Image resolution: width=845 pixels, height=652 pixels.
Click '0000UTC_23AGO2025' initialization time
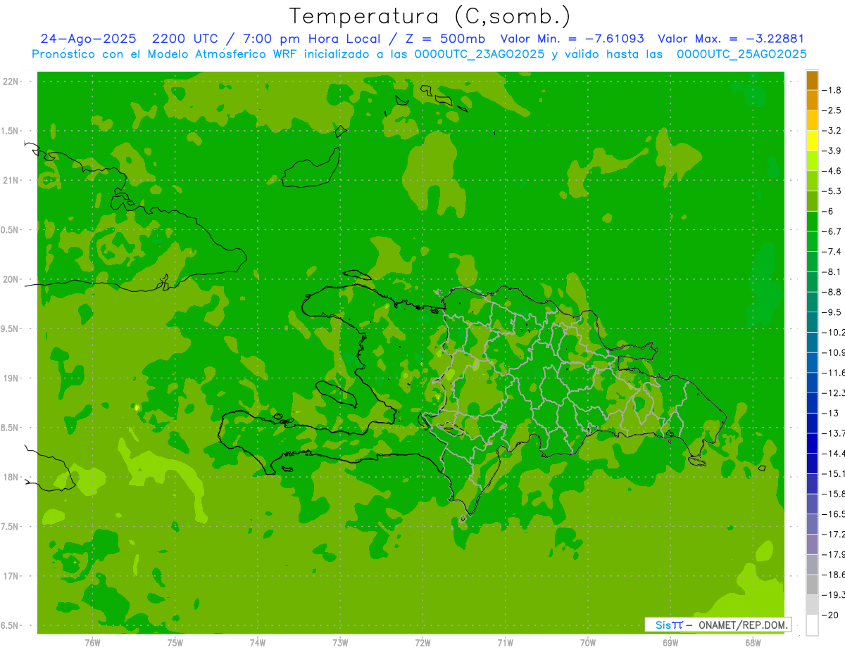coord(479,54)
